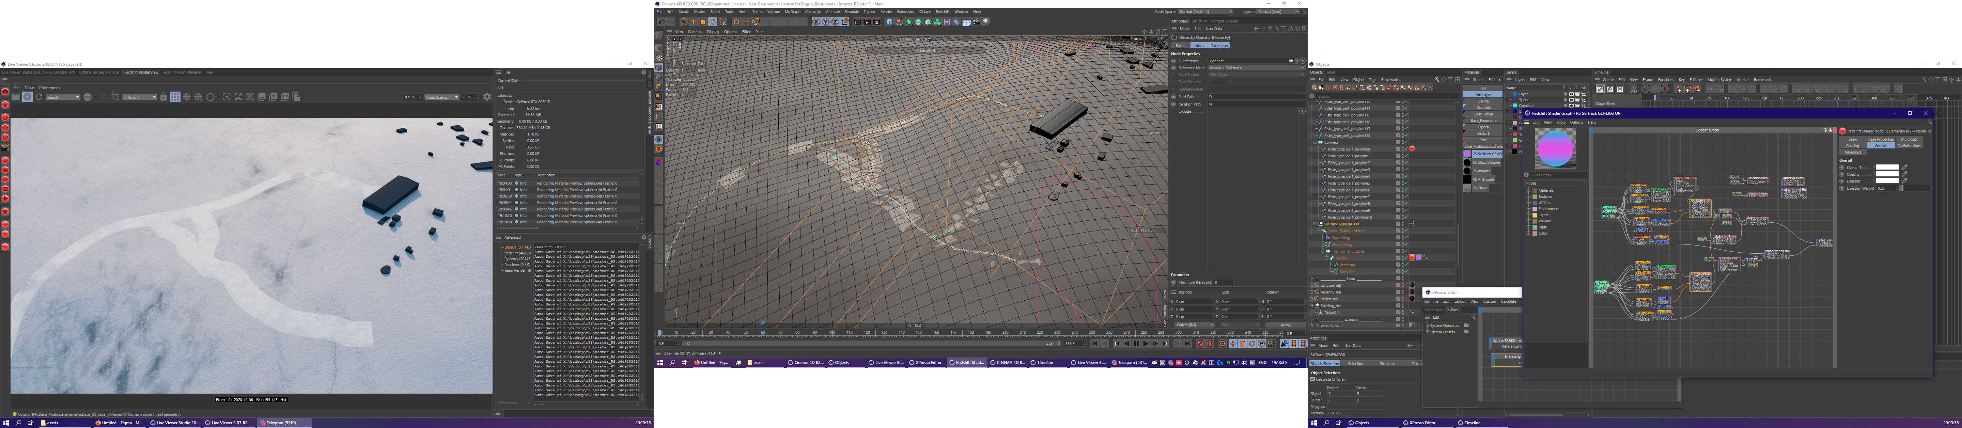Switch Timeline to F-Curve mode icon
The width and height of the screenshot is (1962, 428).
1610,89
